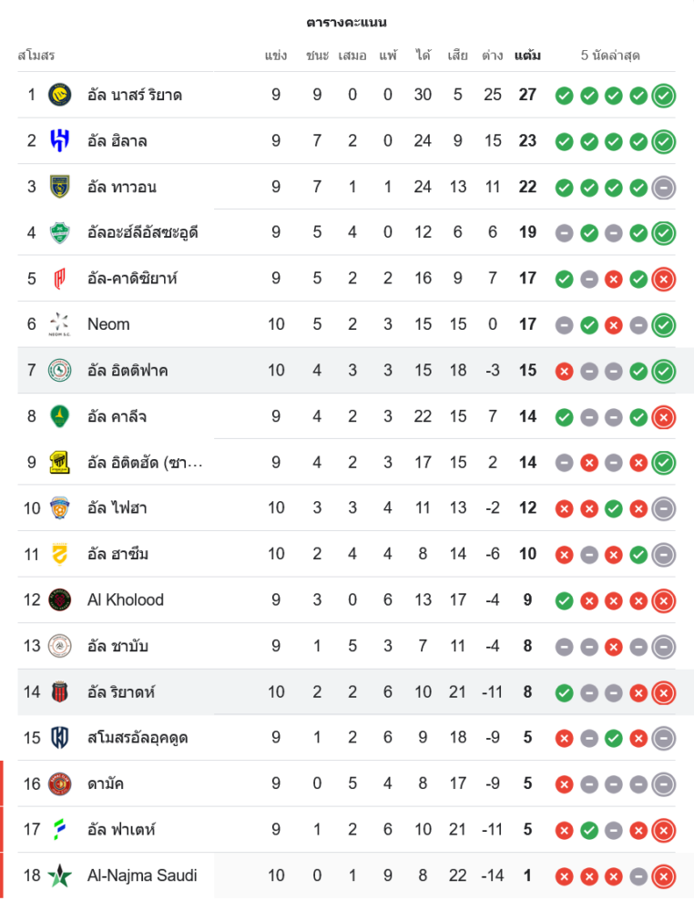Click the Al Kholood club crest
The height and width of the screenshot is (911, 694).
(60, 599)
